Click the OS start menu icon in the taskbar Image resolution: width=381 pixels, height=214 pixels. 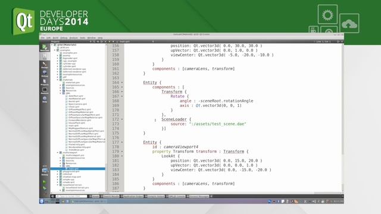point(42,201)
